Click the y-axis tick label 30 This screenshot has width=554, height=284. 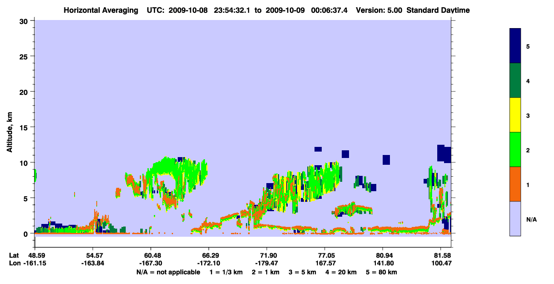point(24,21)
